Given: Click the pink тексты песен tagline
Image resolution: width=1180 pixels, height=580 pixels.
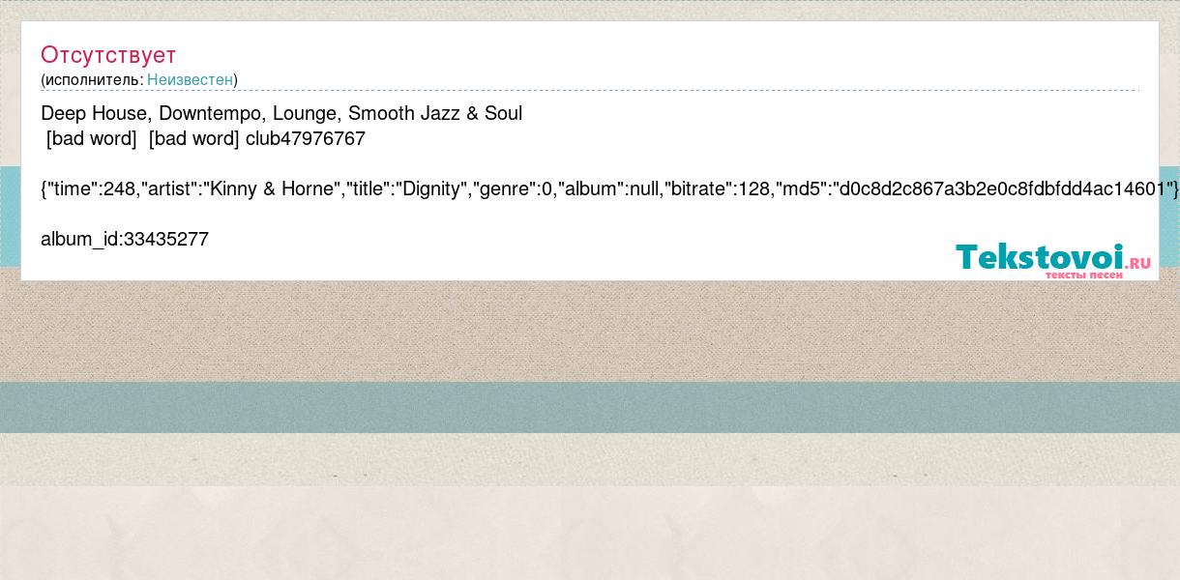Looking at the screenshot, I should point(1084,275).
